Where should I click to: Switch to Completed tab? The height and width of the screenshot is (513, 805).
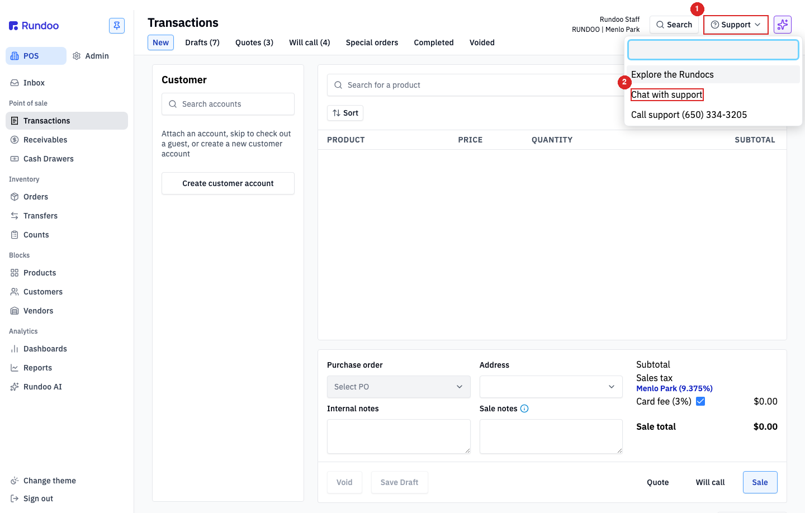[434, 42]
